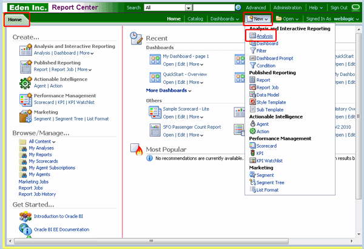The image size is (364, 249).
Task: Click the Published Reporting icon in Create section
Action: 25,66
